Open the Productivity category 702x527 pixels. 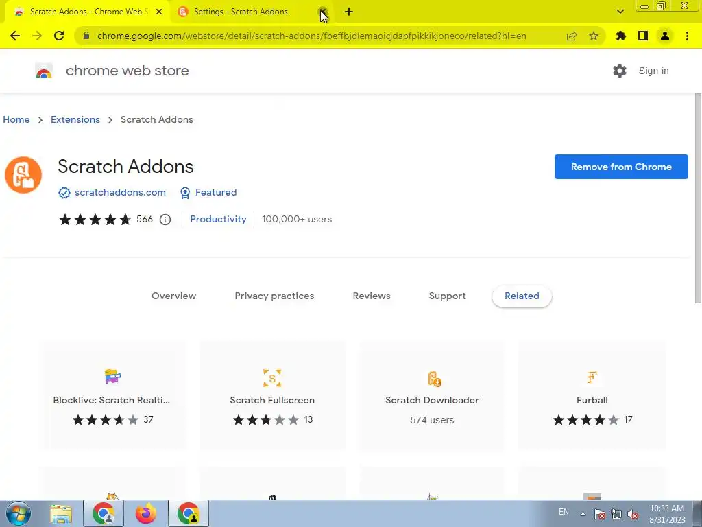pos(218,219)
